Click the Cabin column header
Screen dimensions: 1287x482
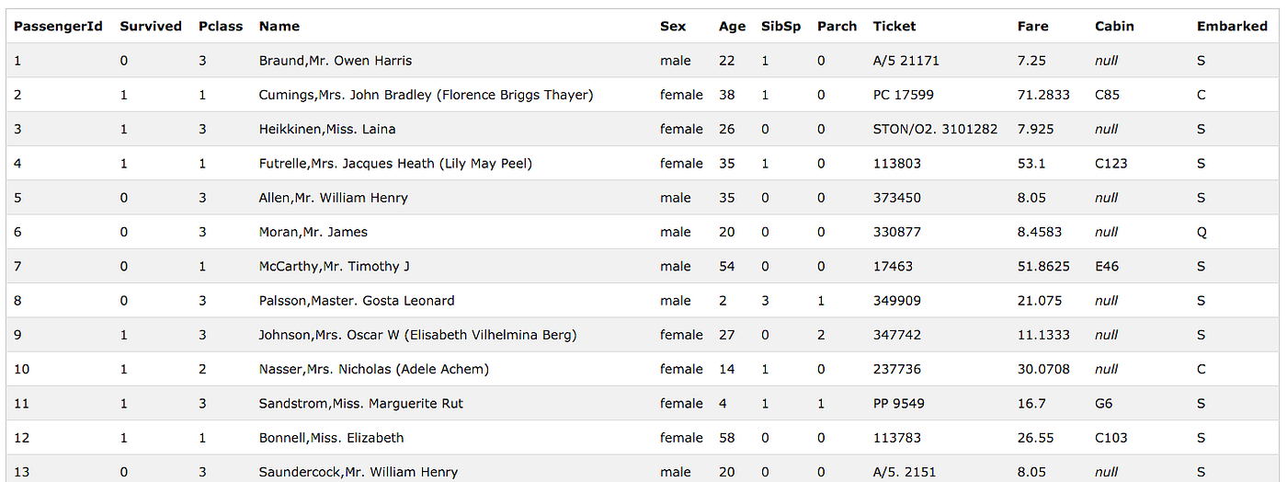coord(1114,27)
